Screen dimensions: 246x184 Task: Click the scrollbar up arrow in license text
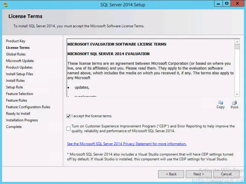(x=237, y=42)
